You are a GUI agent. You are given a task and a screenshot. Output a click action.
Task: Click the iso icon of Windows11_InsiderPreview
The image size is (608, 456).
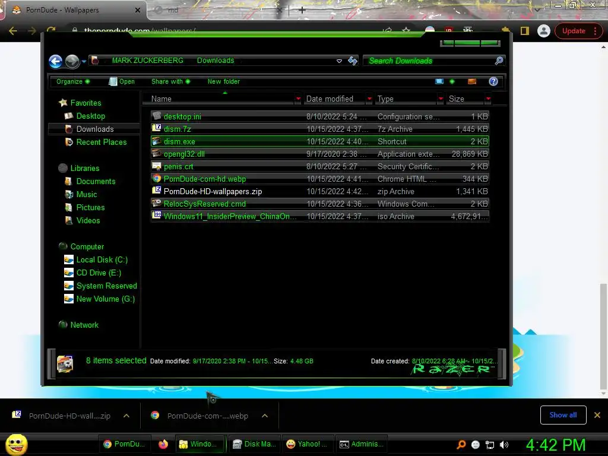[157, 215]
